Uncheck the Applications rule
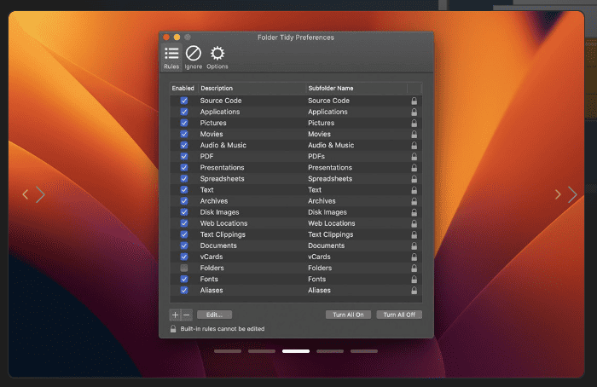This screenshot has width=597, height=387. click(184, 112)
